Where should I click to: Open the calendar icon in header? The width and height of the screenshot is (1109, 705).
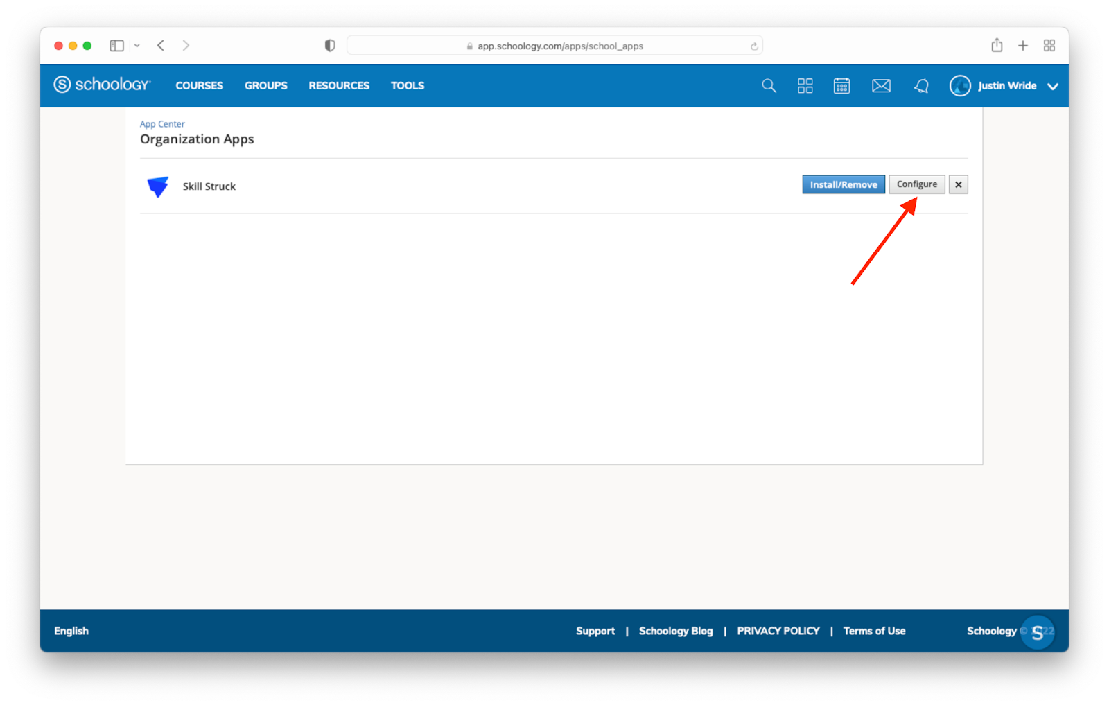841,86
